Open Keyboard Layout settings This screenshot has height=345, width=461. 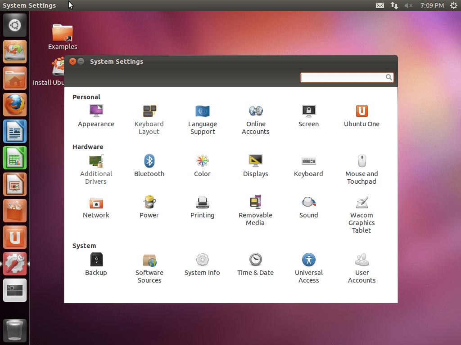[x=149, y=119]
